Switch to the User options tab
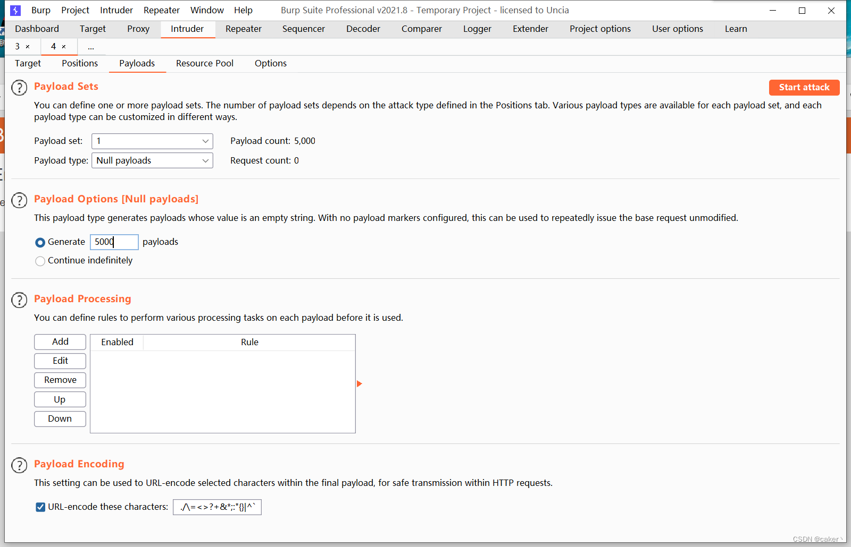Viewport: 851px width, 547px height. point(678,29)
